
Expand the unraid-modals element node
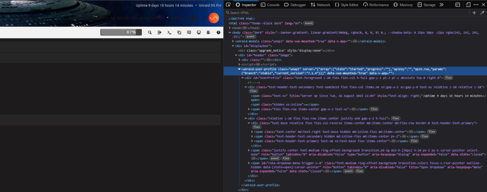click(233, 41)
